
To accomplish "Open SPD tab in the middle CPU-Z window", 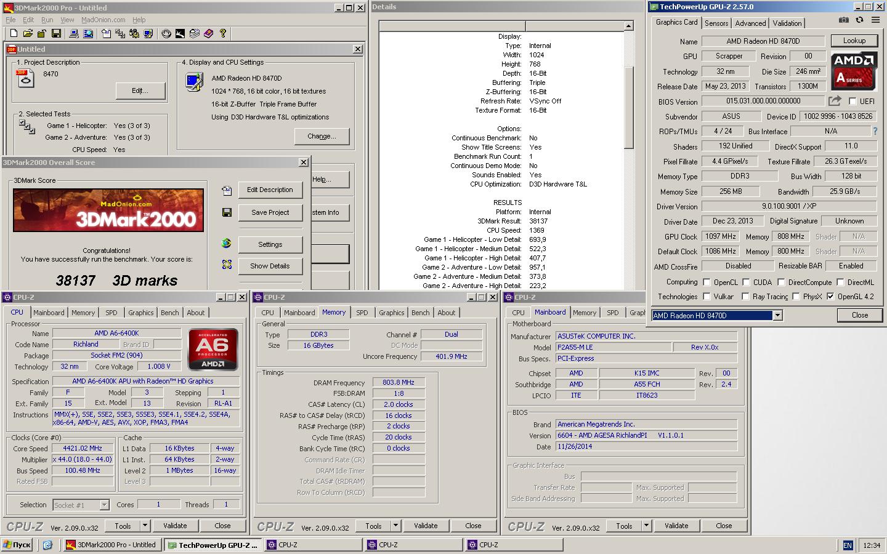I will tap(362, 313).
